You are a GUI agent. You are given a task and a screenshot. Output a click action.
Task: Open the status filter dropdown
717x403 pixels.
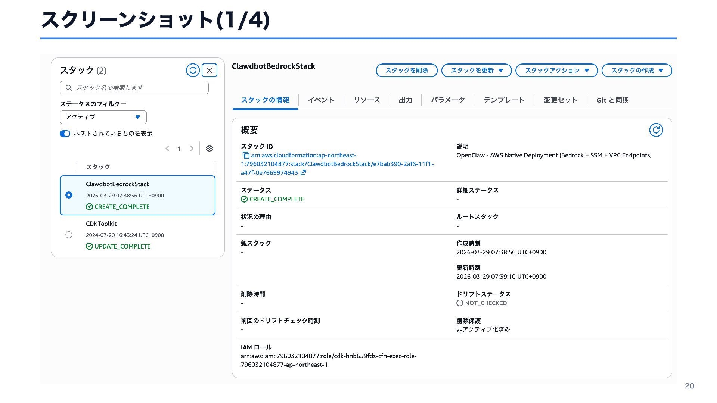103,117
